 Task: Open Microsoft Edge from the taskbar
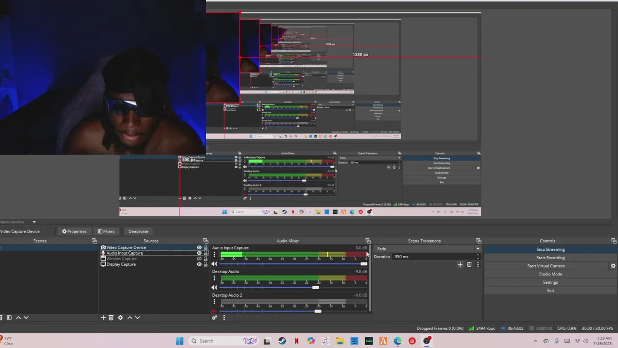coord(397,341)
